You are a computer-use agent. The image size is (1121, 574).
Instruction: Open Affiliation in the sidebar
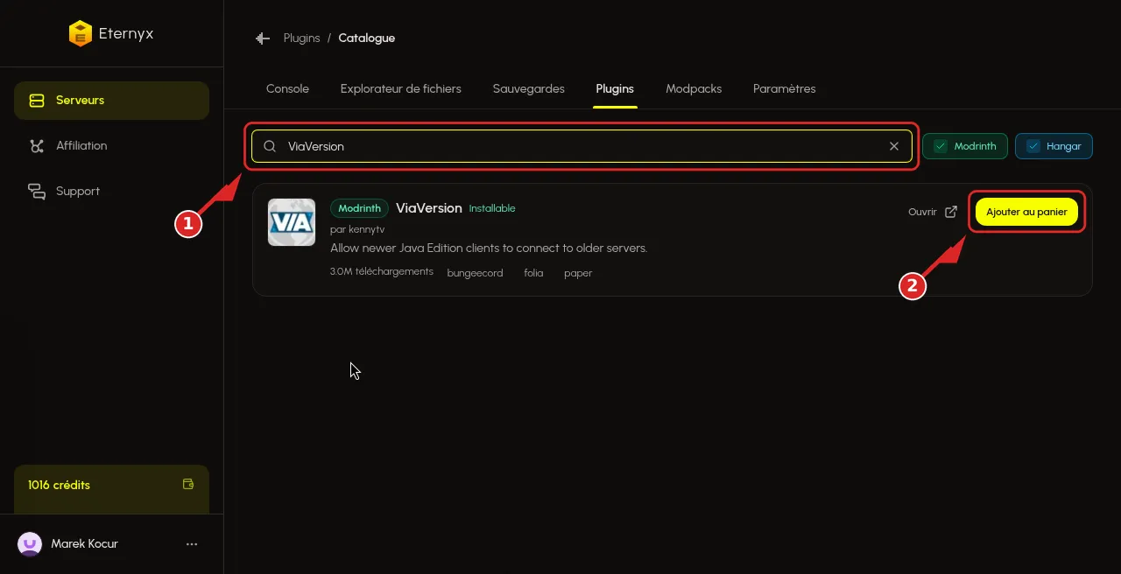coord(111,146)
